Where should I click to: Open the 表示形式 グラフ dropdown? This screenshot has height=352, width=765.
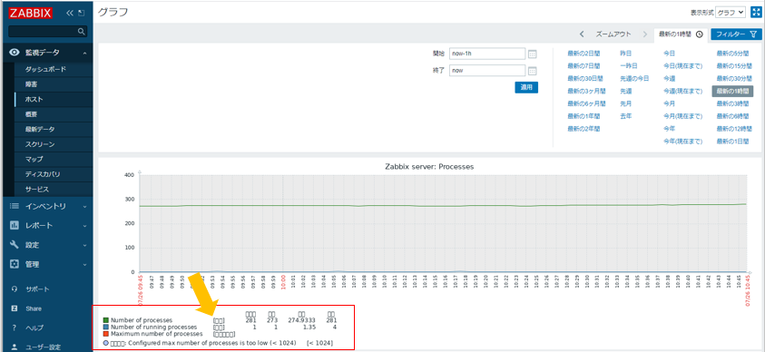pyautogui.click(x=731, y=13)
